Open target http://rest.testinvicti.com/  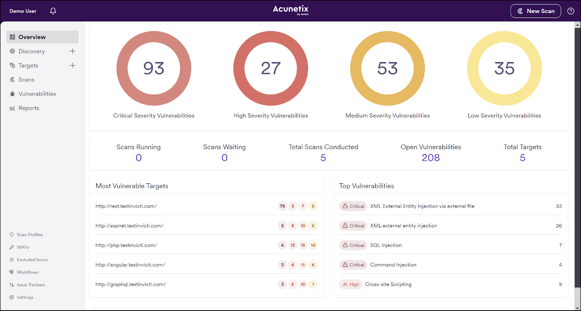[x=126, y=206]
